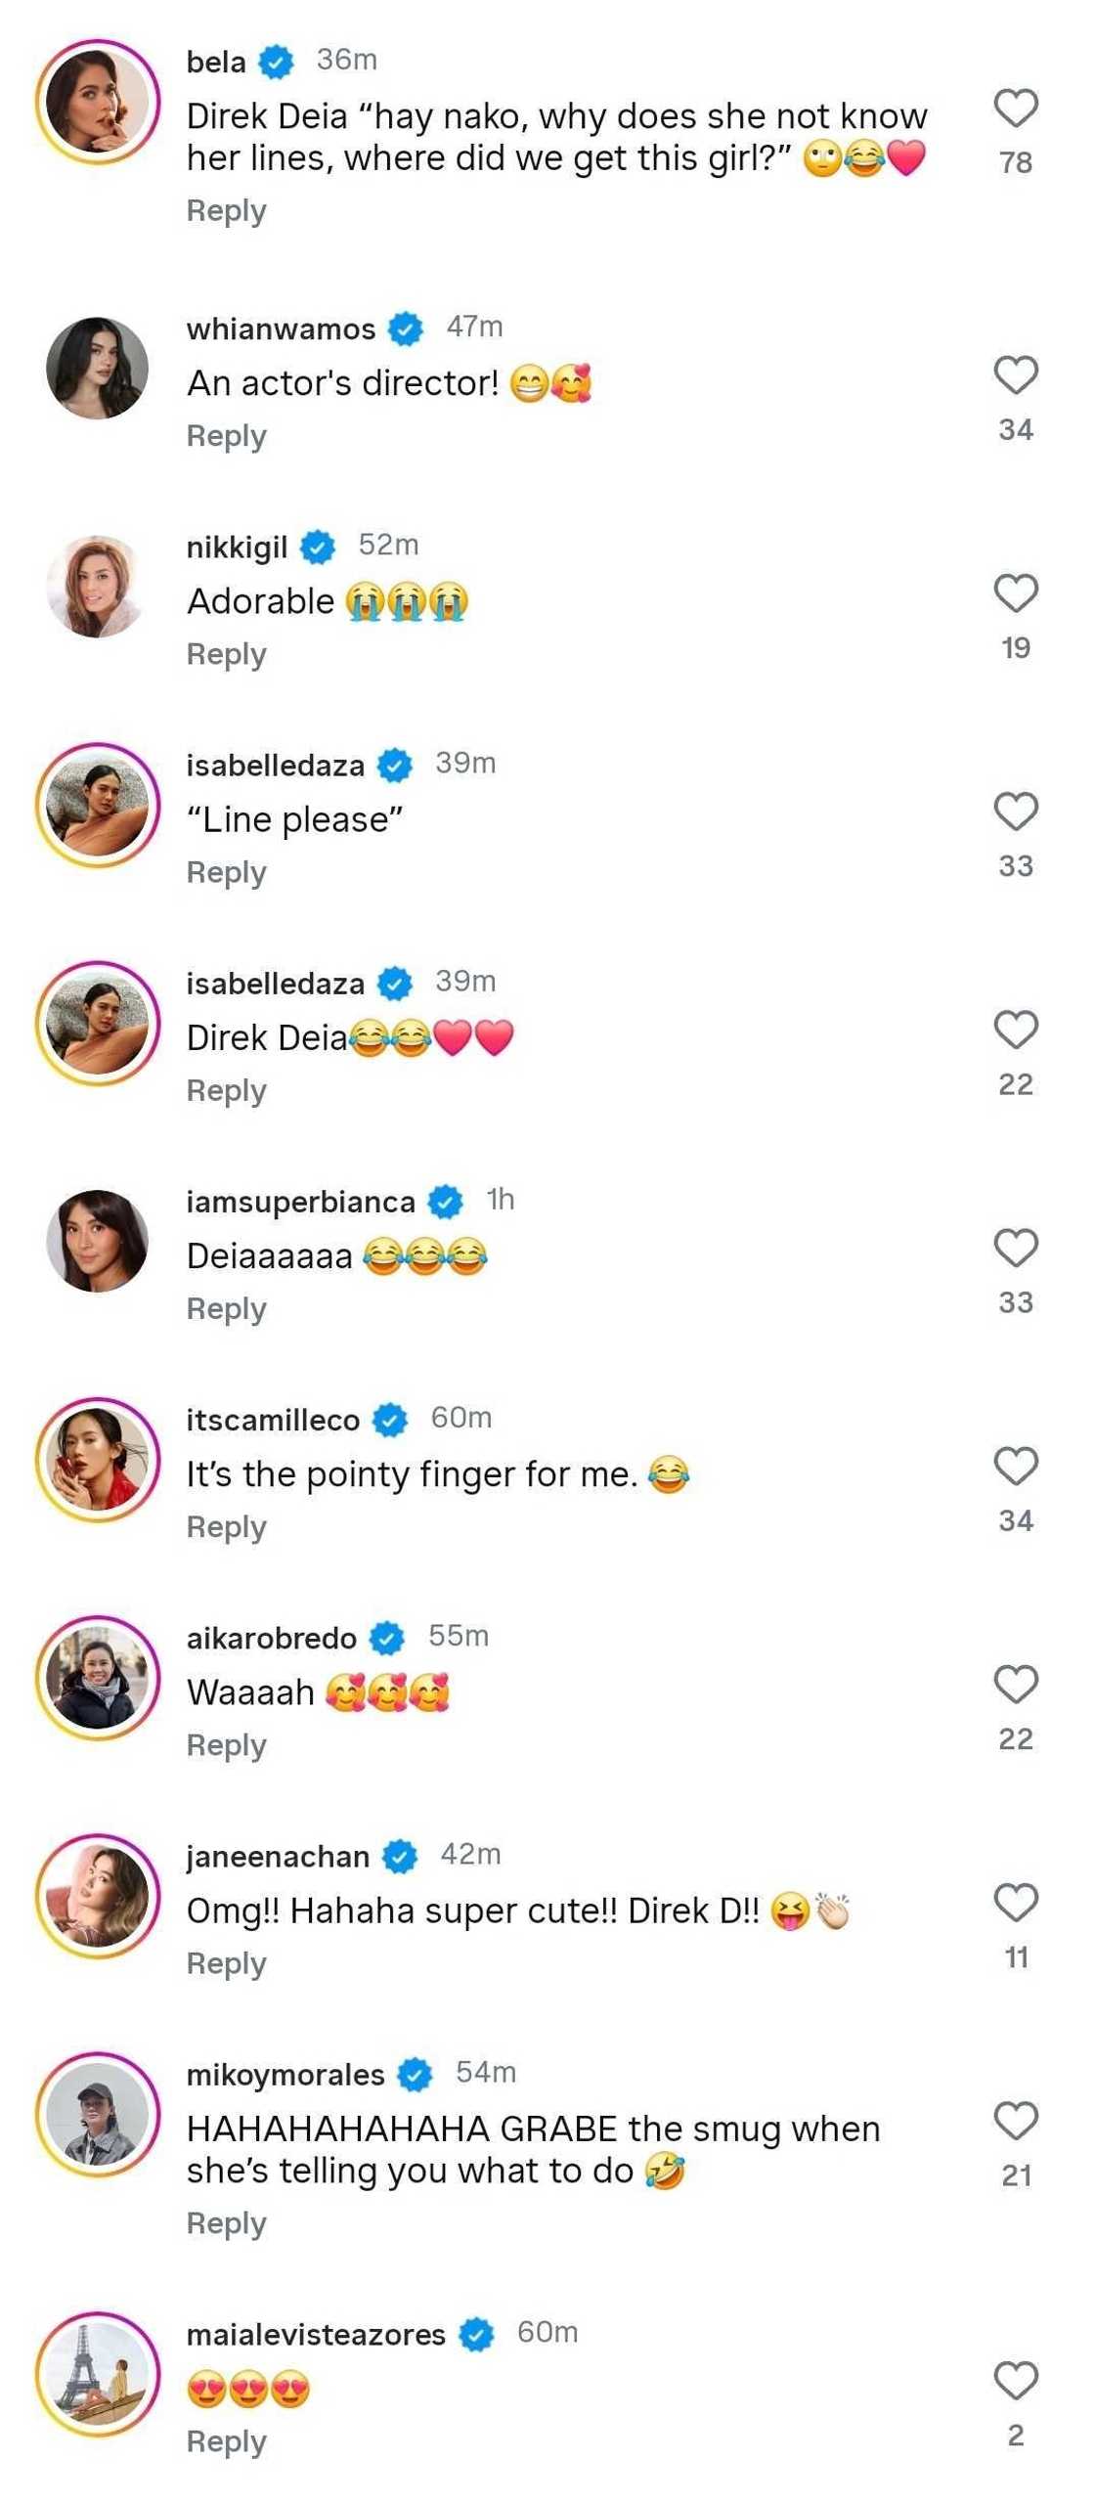Heart itscamilleco's pointy finger comment

coord(1015,1466)
